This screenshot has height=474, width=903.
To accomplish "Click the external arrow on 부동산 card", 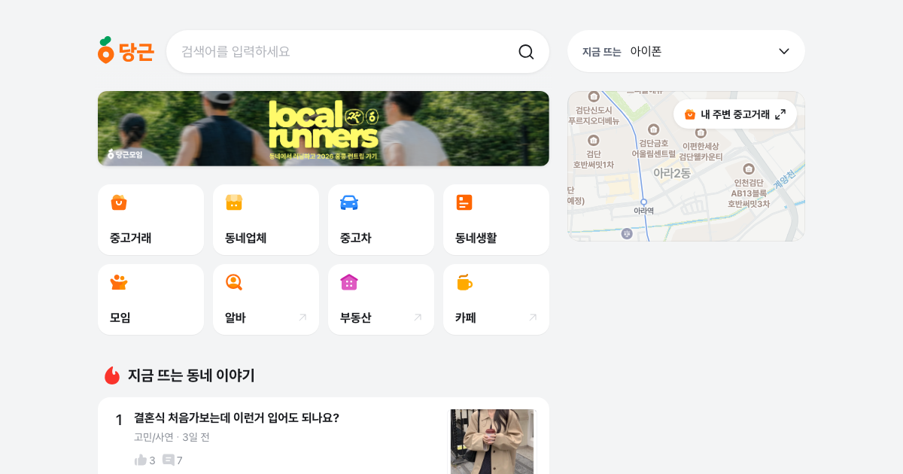I will 418,318.
